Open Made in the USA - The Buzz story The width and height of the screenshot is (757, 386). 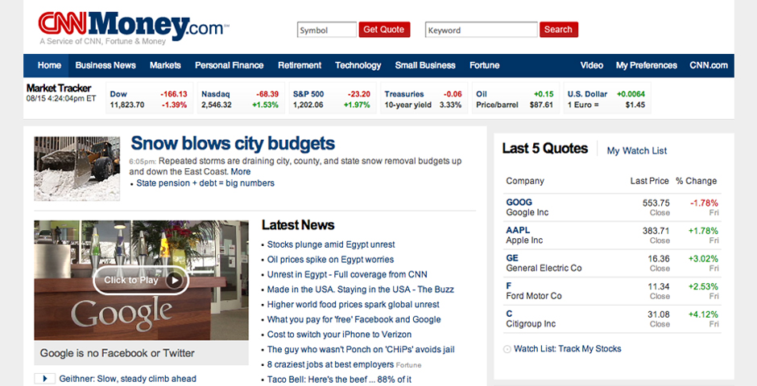click(x=360, y=289)
